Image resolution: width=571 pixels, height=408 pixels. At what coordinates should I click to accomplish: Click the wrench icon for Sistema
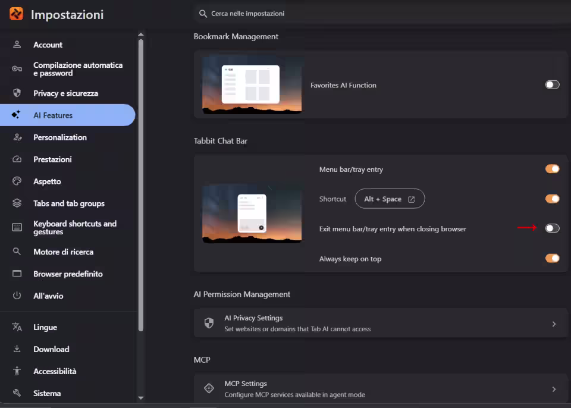point(17,393)
